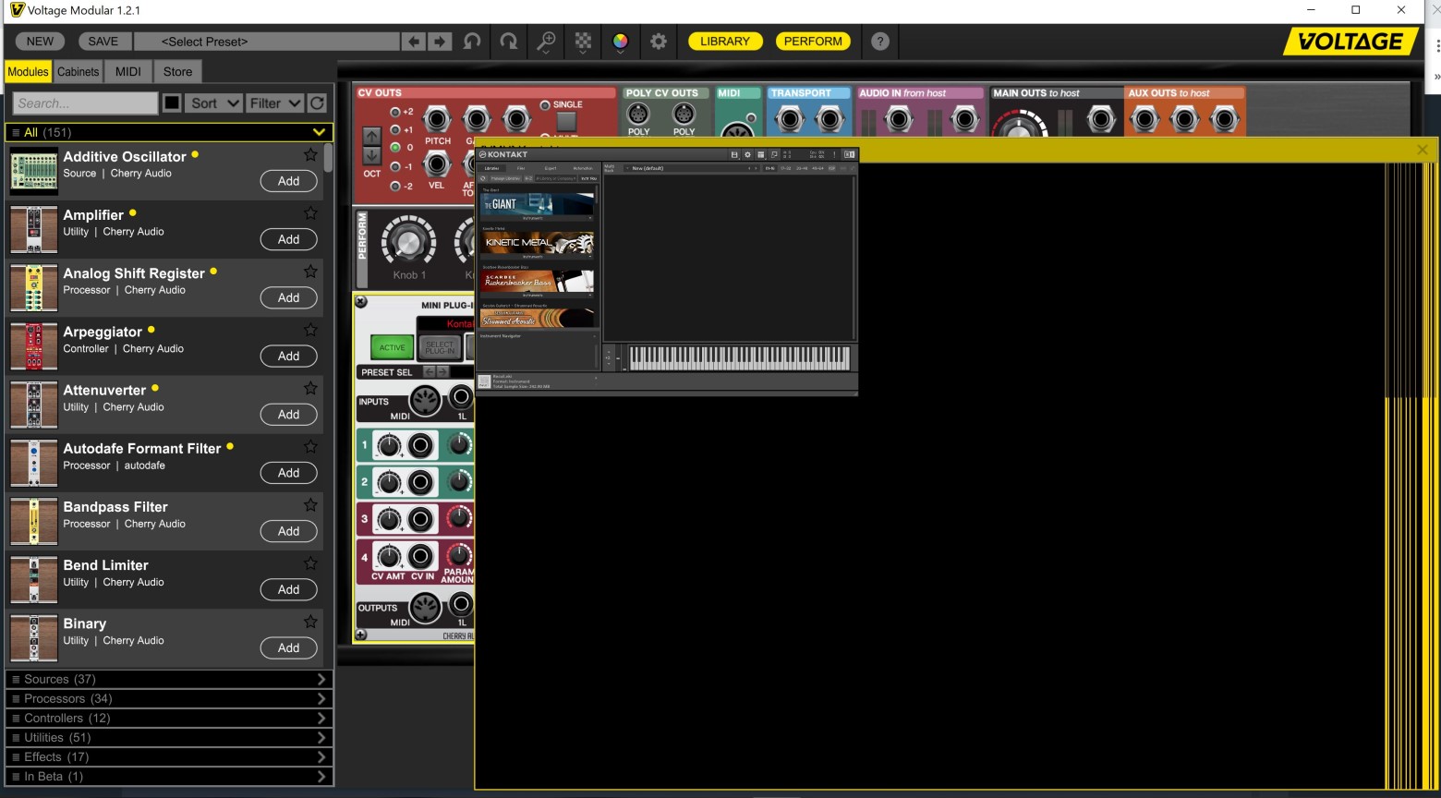Add the Attenuverter module

coord(288,414)
